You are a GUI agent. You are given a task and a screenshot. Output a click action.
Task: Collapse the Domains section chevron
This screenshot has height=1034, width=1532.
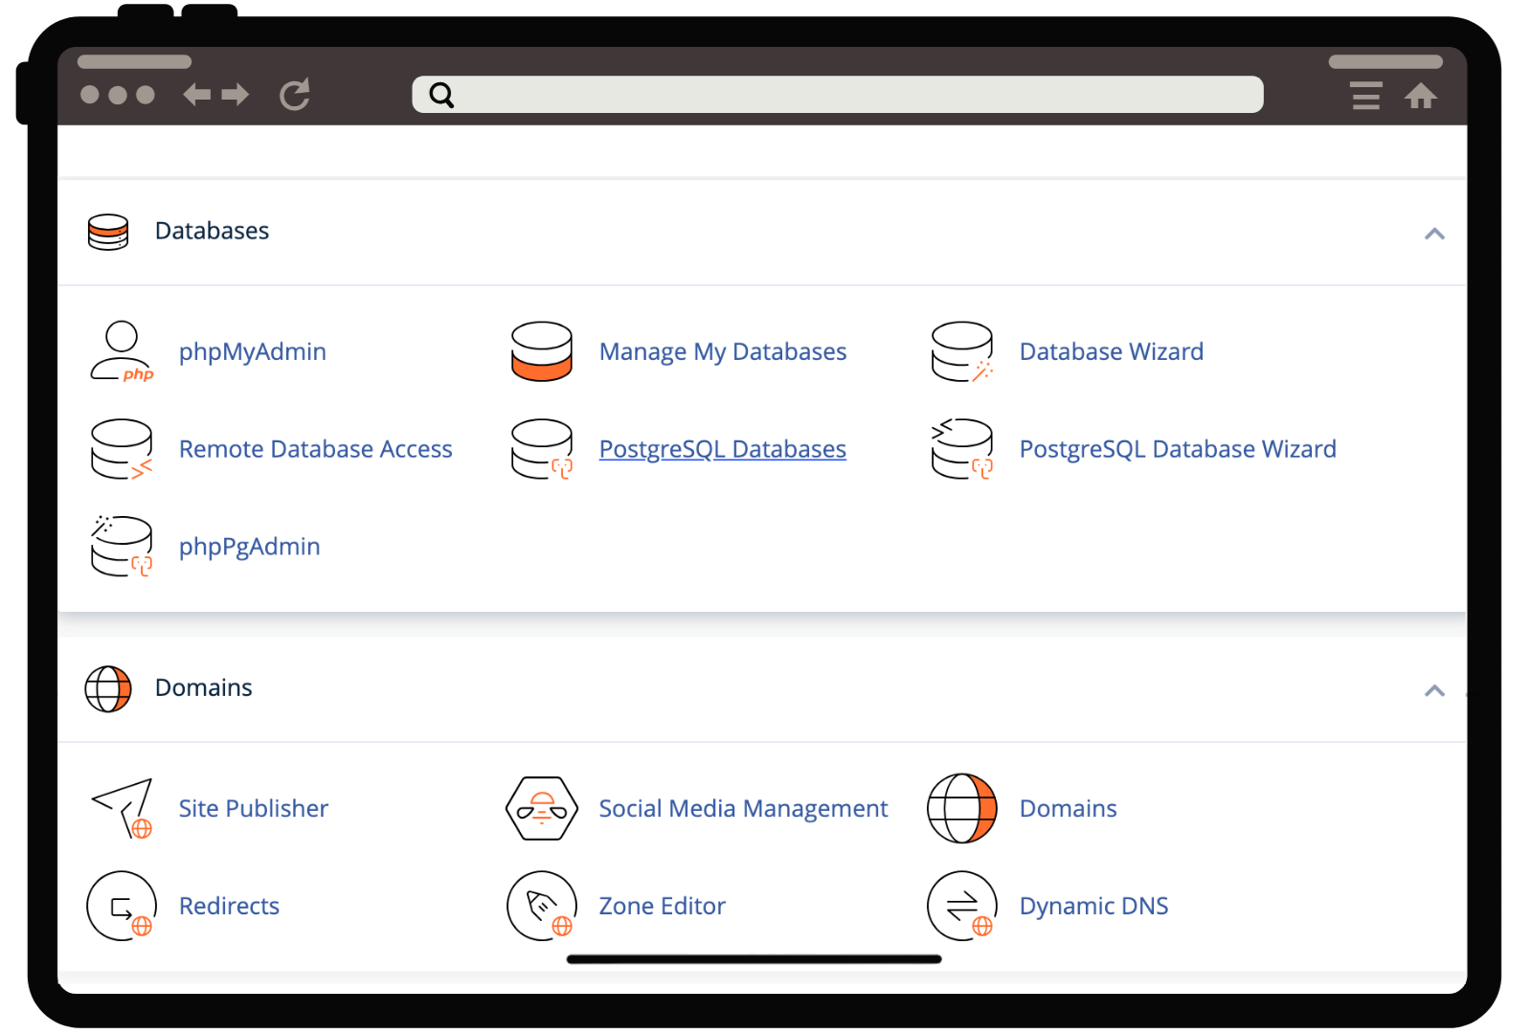click(1433, 690)
